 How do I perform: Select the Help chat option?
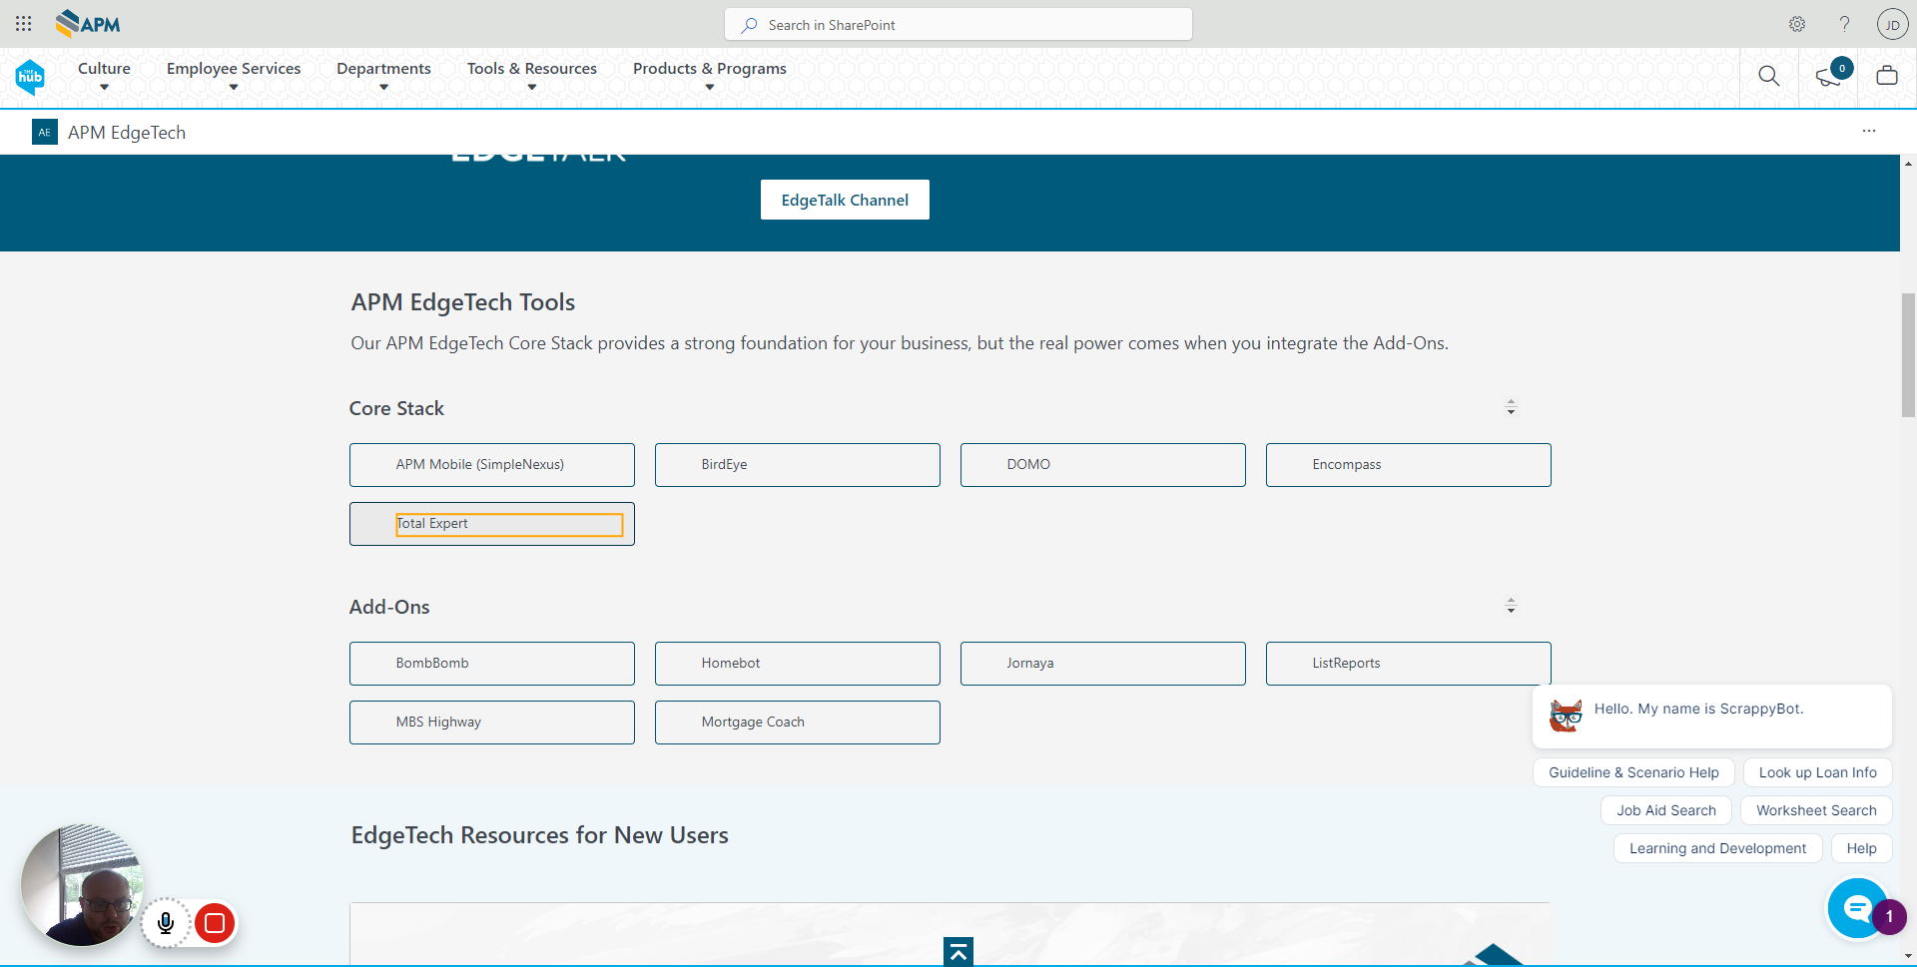click(x=1861, y=848)
